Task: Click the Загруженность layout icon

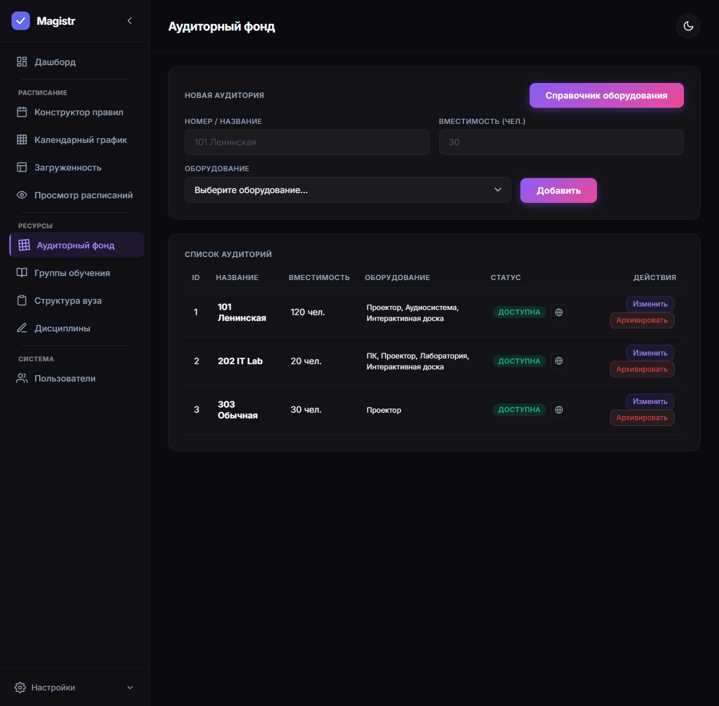Action: 22,167
